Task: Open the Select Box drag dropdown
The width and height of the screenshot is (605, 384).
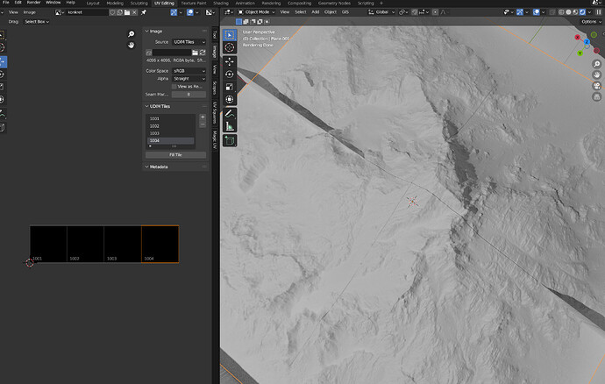Action: pyautogui.click(x=37, y=22)
